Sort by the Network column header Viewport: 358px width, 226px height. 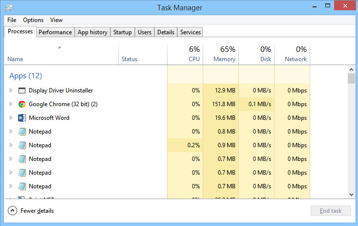pos(292,55)
